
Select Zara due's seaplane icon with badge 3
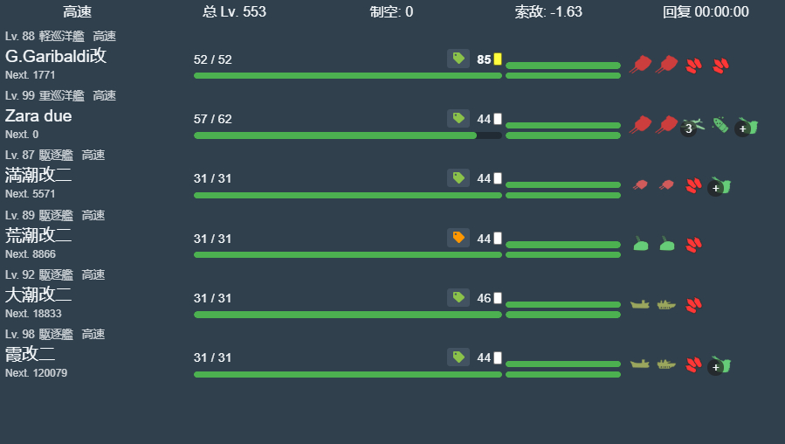click(692, 125)
